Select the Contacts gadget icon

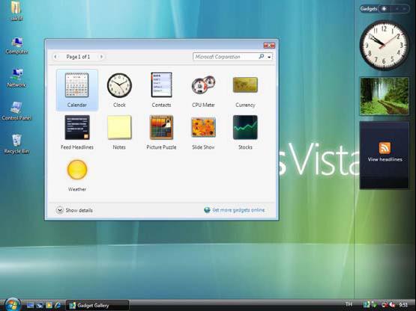coord(161,84)
